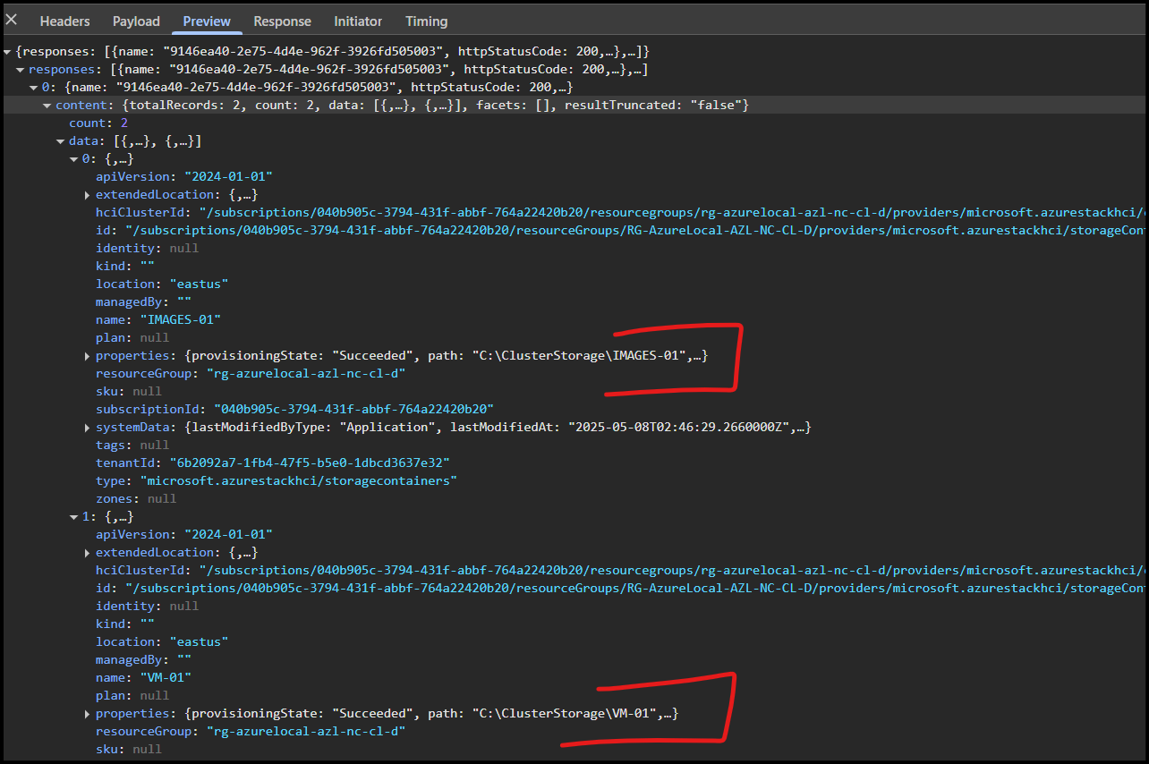Click second location "eastus" value

point(199,642)
